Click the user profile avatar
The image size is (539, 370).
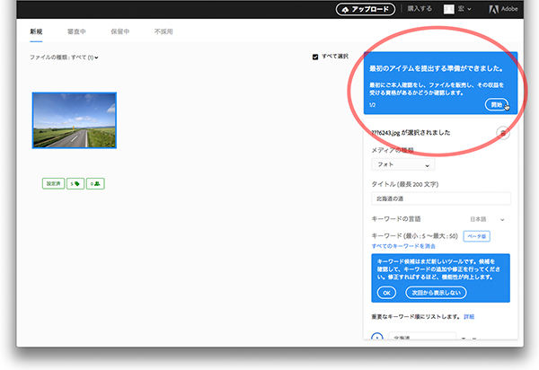pos(449,9)
